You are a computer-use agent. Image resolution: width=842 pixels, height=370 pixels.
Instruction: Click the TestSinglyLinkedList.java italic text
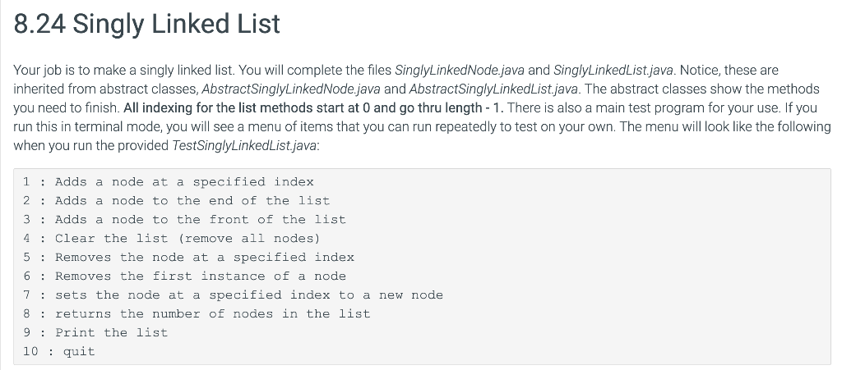(x=244, y=146)
